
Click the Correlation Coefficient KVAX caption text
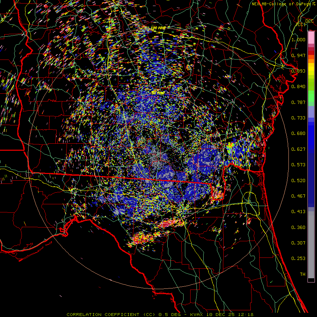tap(160, 315)
